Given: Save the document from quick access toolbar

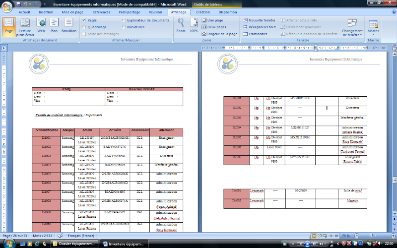Looking at the screenshot, I should click(x=18, y=4).
